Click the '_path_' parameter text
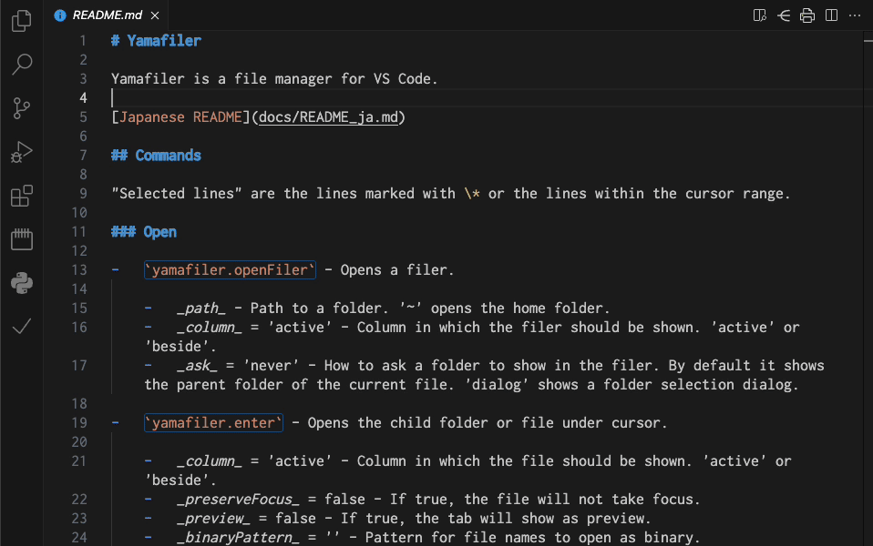Viewport: 873px width, 546px height. 201,308
